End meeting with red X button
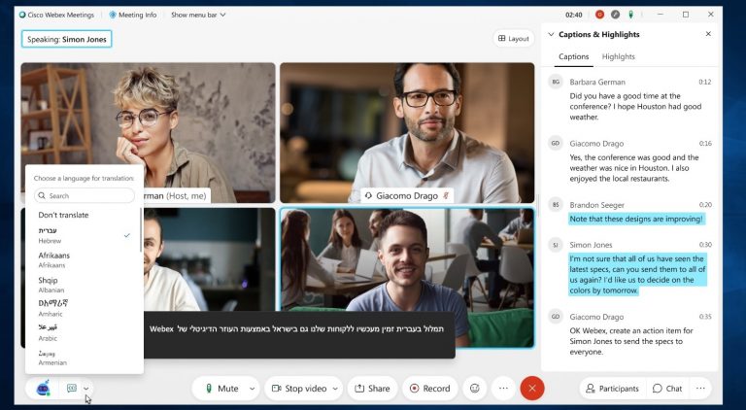 532,388
